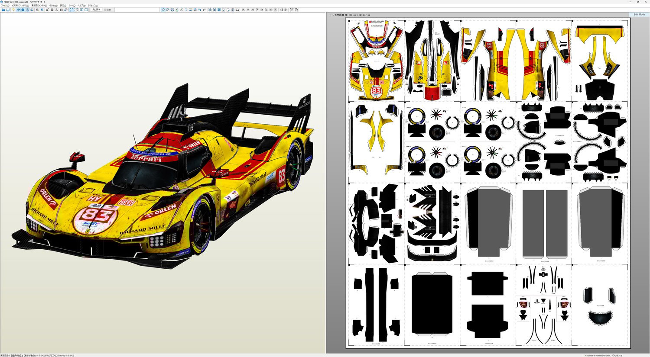Click the 元に戻す button
The height and width of the screenshot is (357, 650).
[x=96, y=10]
